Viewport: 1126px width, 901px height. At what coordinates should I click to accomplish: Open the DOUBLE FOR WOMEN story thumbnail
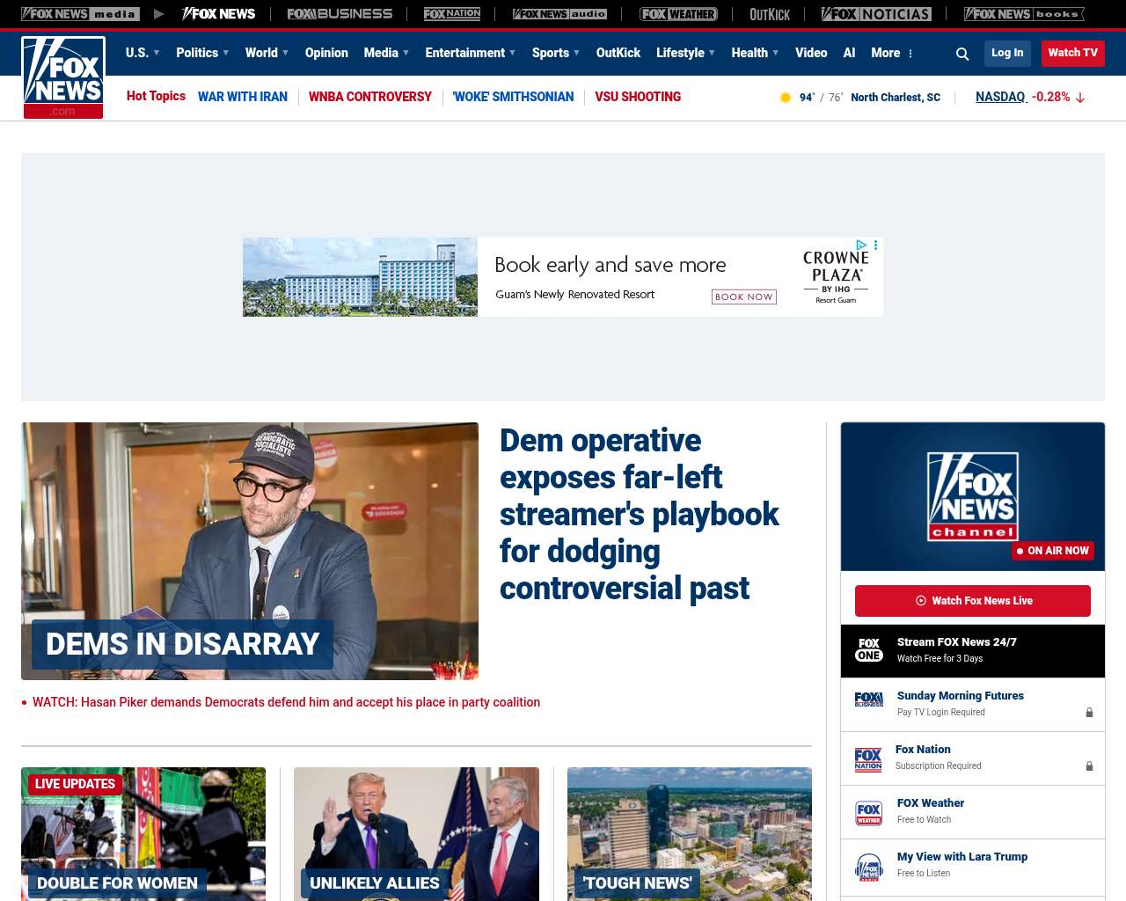[x=143, y=834]
